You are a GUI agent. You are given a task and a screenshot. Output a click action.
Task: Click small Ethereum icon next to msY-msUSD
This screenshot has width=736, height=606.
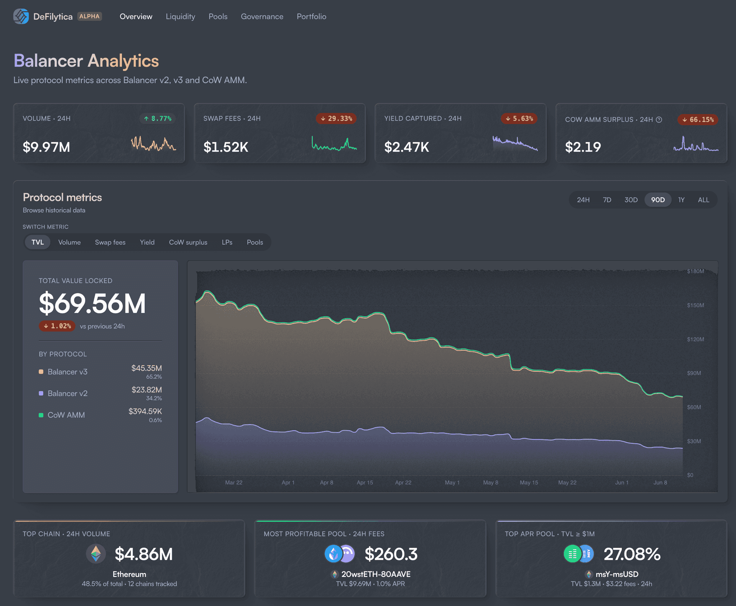(x=589, y=574)
